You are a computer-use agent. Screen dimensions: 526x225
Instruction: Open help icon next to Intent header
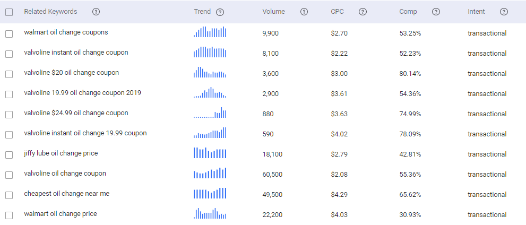(504, 12)
